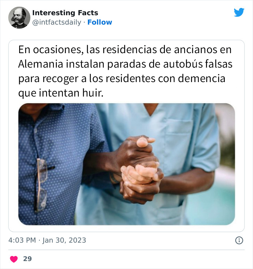This screenshot has height=269, width=253.
Task: Open the Interesting Facts profile avatar
Action: click(19, 17)
